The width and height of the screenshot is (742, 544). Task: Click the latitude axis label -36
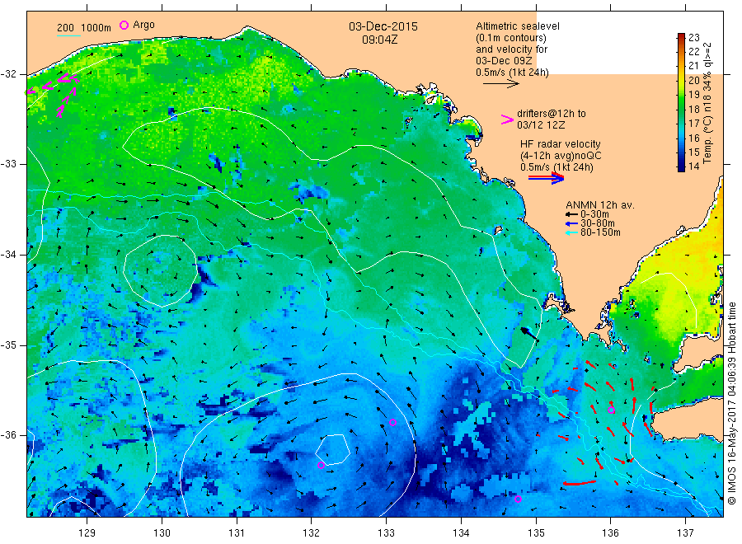click(8, 434)
